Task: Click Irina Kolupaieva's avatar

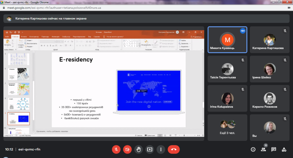Action: [x=227, y=98]
